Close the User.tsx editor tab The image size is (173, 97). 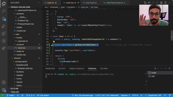[78, 3]
